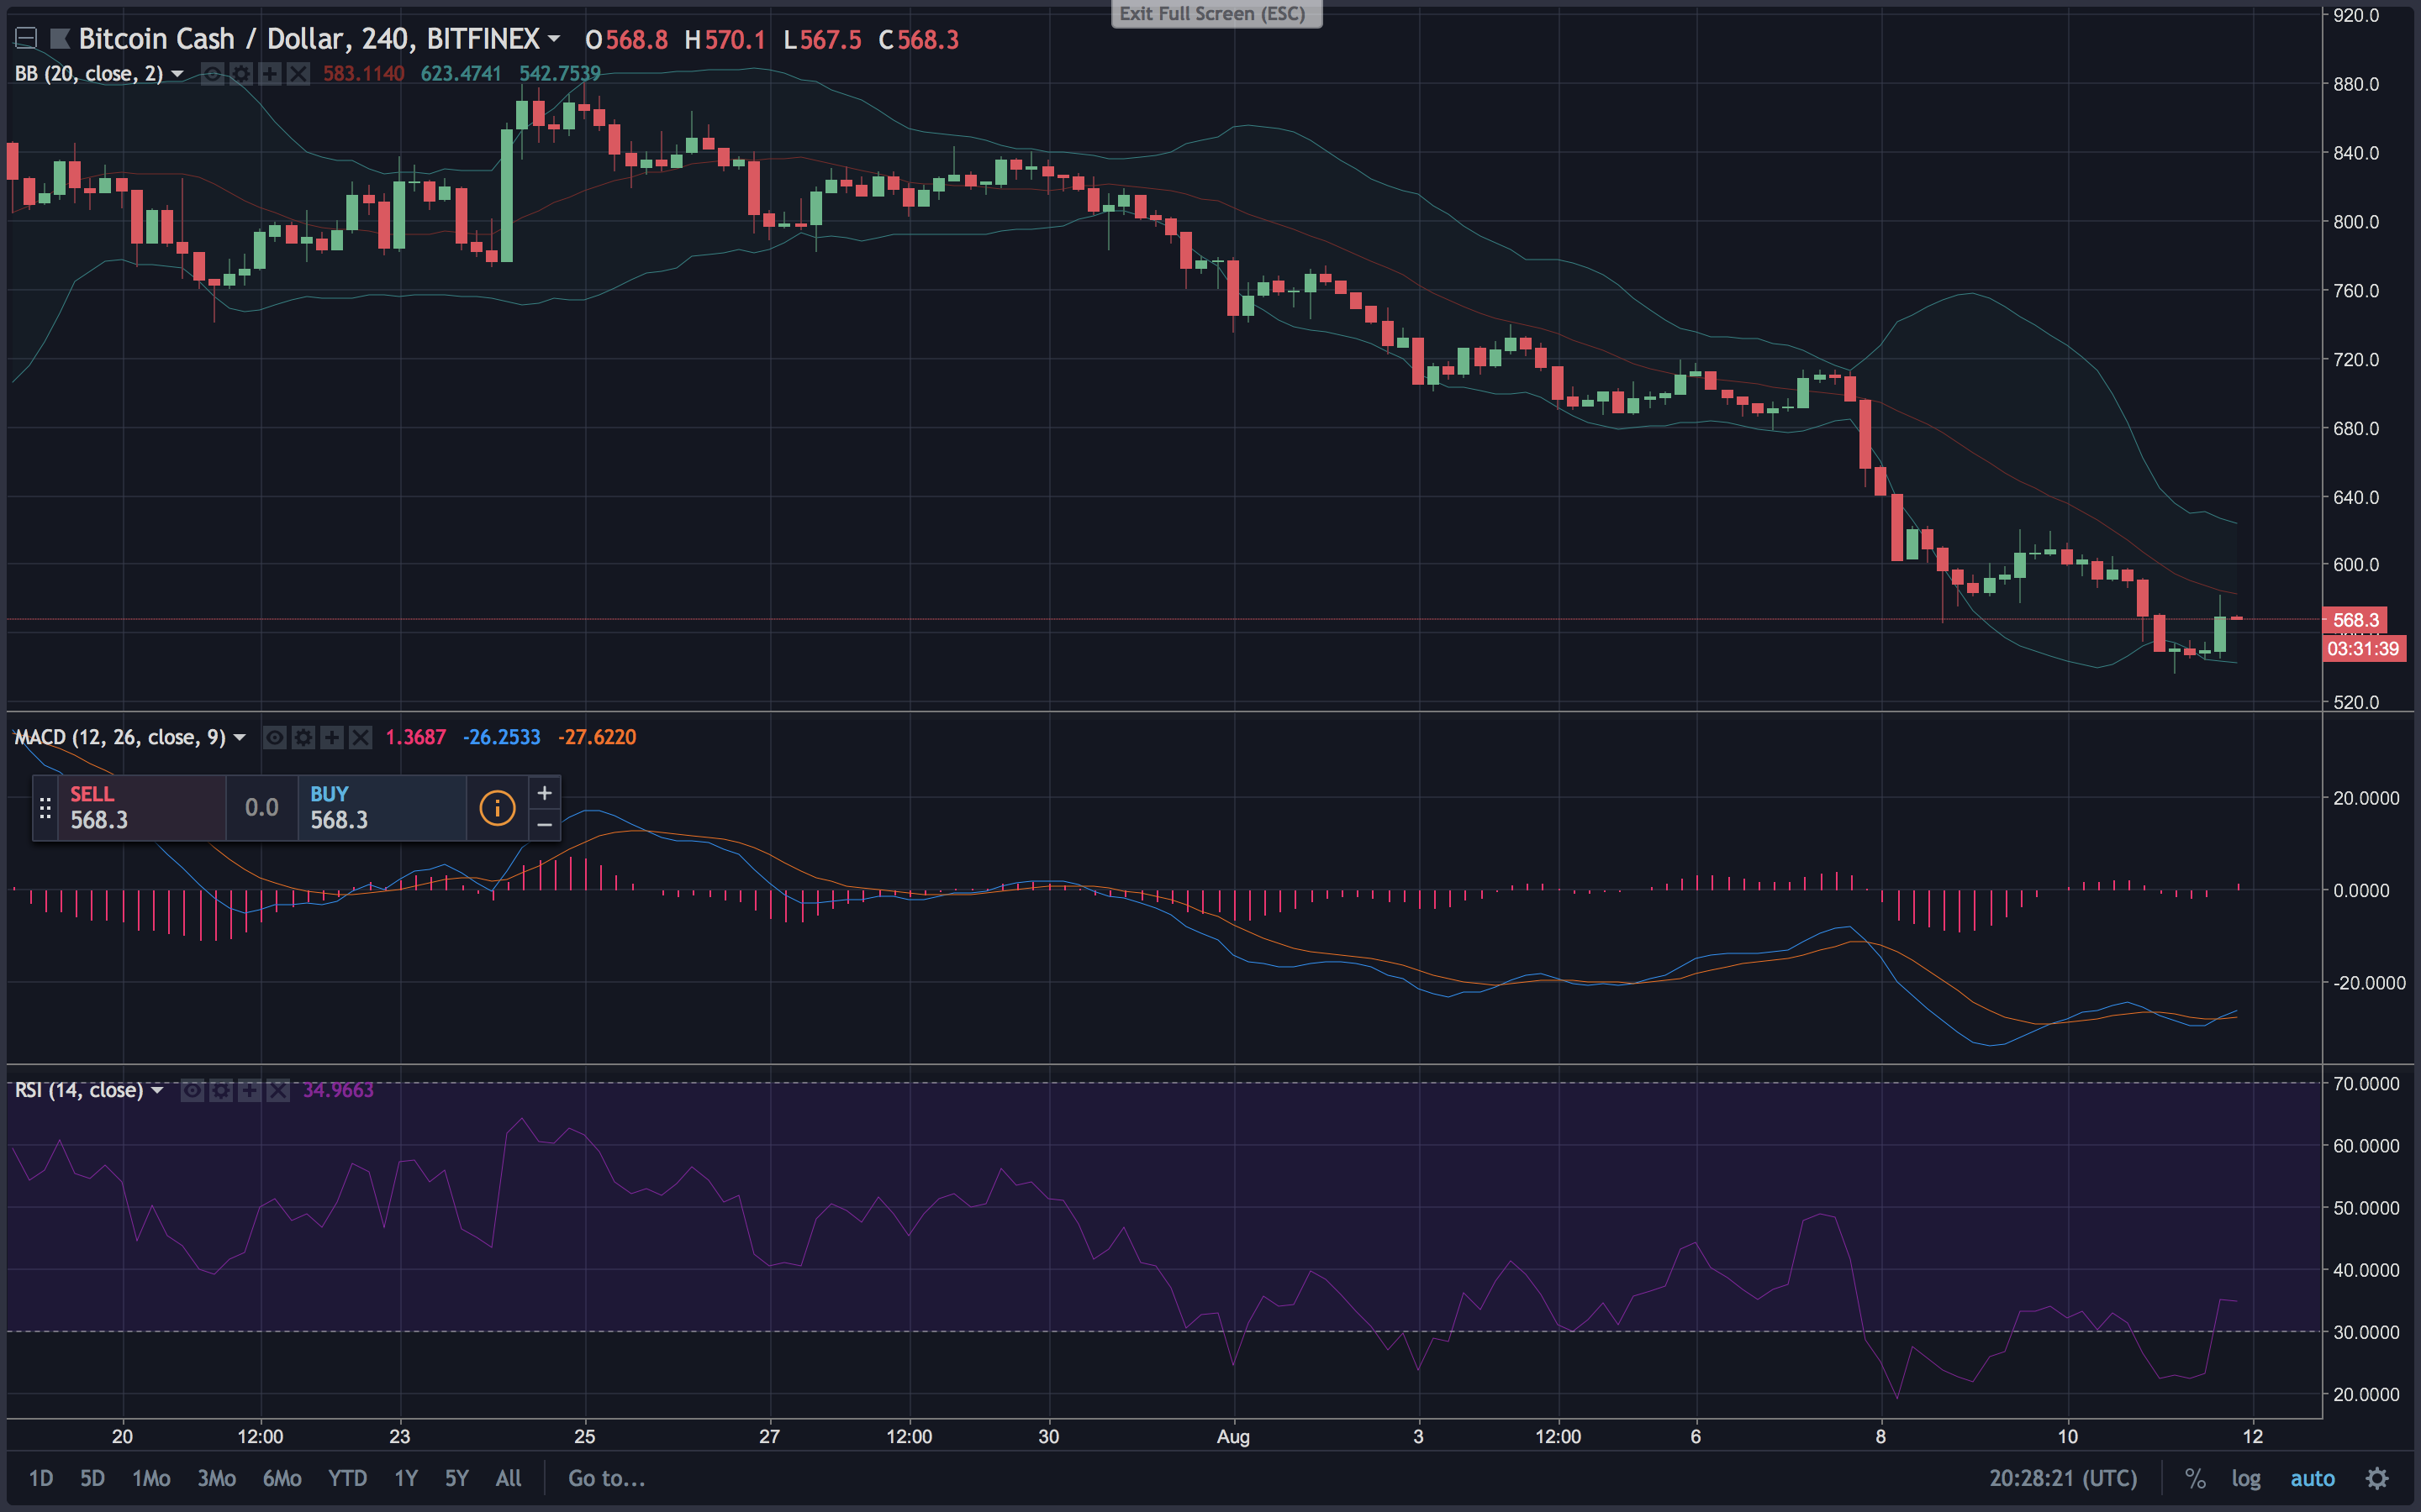Toggle MACD indicator visibility eye
The height and width of the screenshot is (1512, 2421).
(x=274, y=738)
